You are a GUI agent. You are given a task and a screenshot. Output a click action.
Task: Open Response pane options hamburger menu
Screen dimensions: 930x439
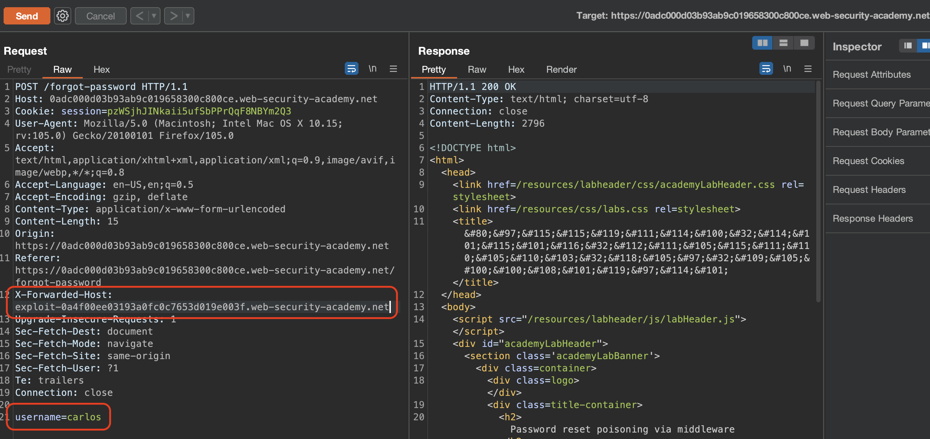coord(808,69)
